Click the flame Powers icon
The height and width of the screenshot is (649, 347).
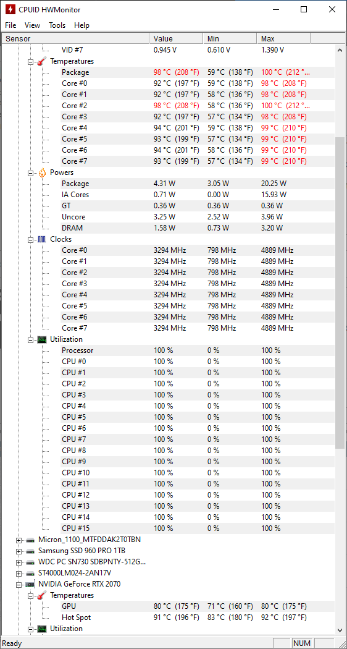pyautogui.click(x=42, y=172)
